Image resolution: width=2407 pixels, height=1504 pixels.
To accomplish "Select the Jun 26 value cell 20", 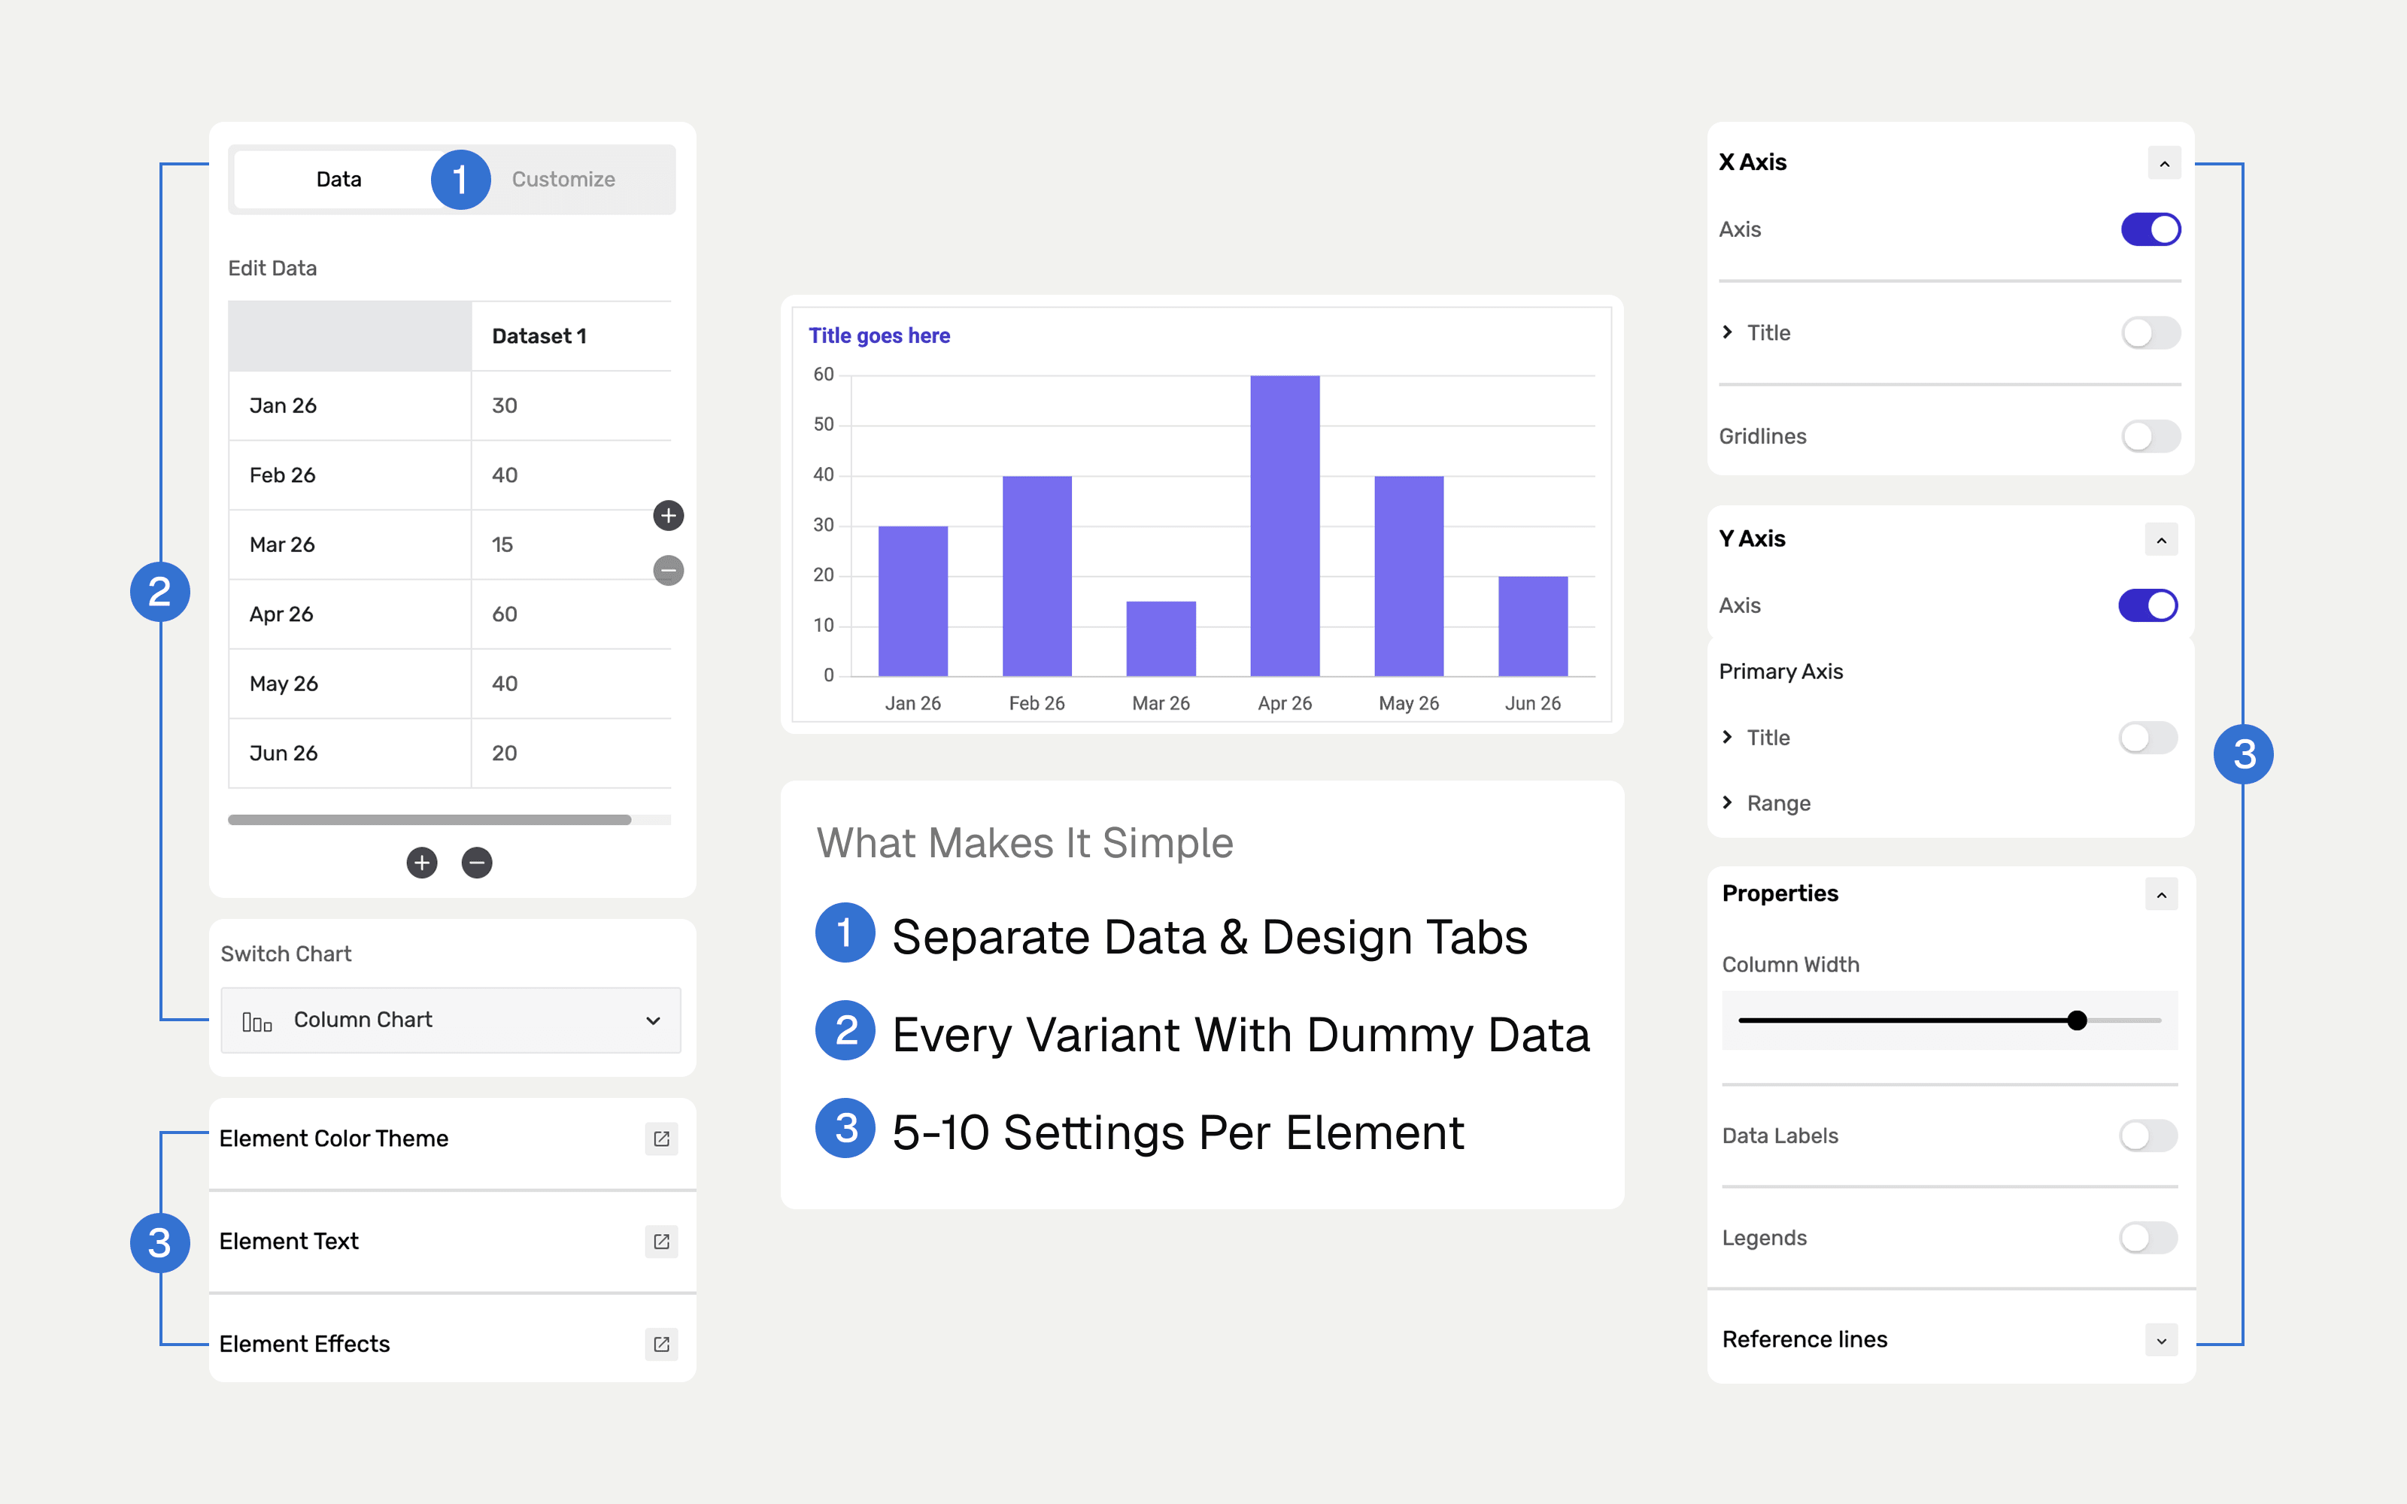I will (571, 754).
